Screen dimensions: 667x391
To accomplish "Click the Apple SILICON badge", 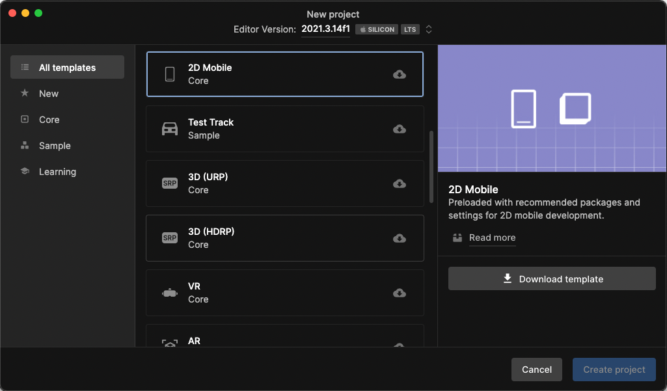I will (x=377, y=29).
